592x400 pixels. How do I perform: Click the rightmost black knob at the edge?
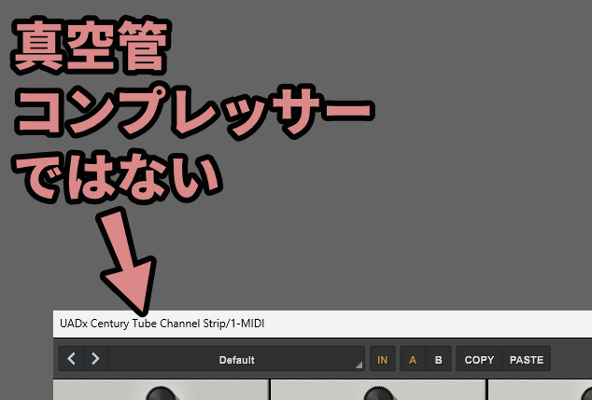coord(585,394)
